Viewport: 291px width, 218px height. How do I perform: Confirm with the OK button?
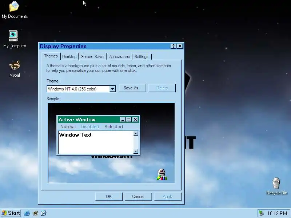pos(109,197)
